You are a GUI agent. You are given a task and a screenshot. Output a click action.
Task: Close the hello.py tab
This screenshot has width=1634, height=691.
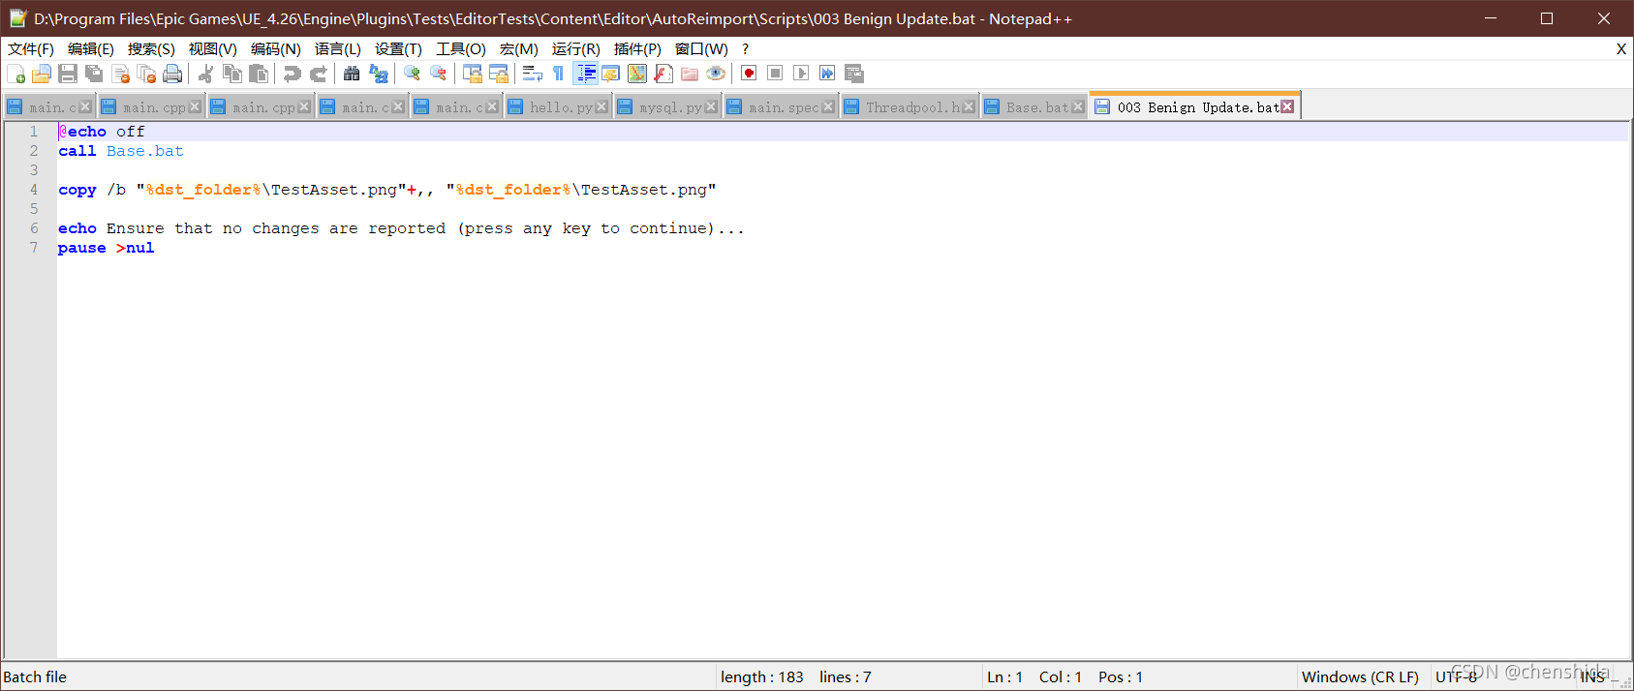pos(601,107)
